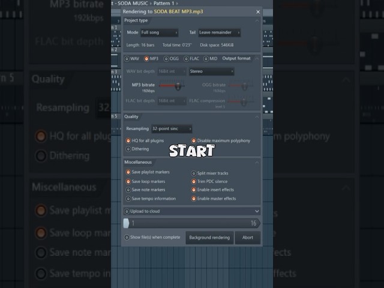Click the '192kbps' MP3 bitrate value

148,91
